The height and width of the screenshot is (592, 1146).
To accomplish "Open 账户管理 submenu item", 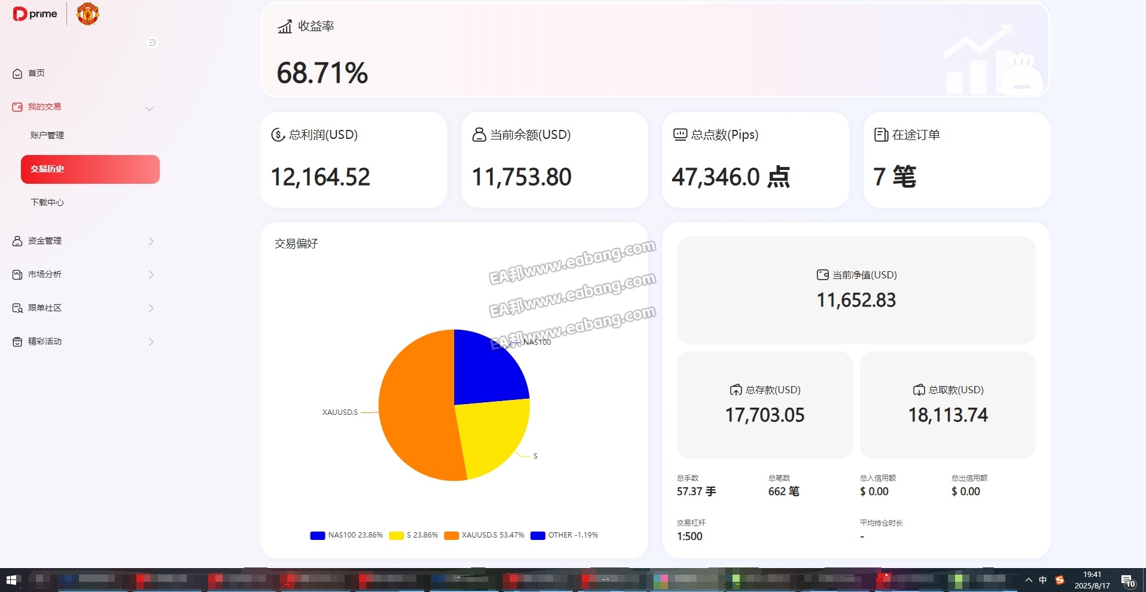I will tap(47, 135).
